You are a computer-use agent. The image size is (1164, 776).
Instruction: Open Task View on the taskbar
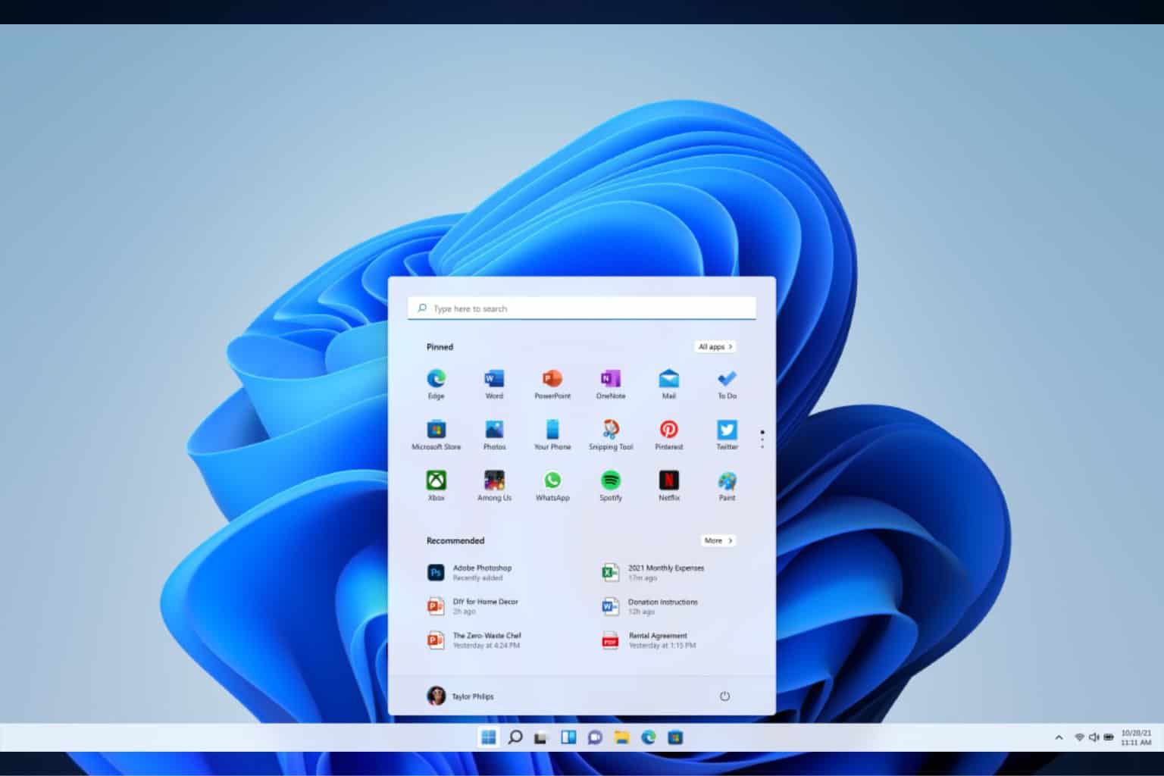[540, 737]
